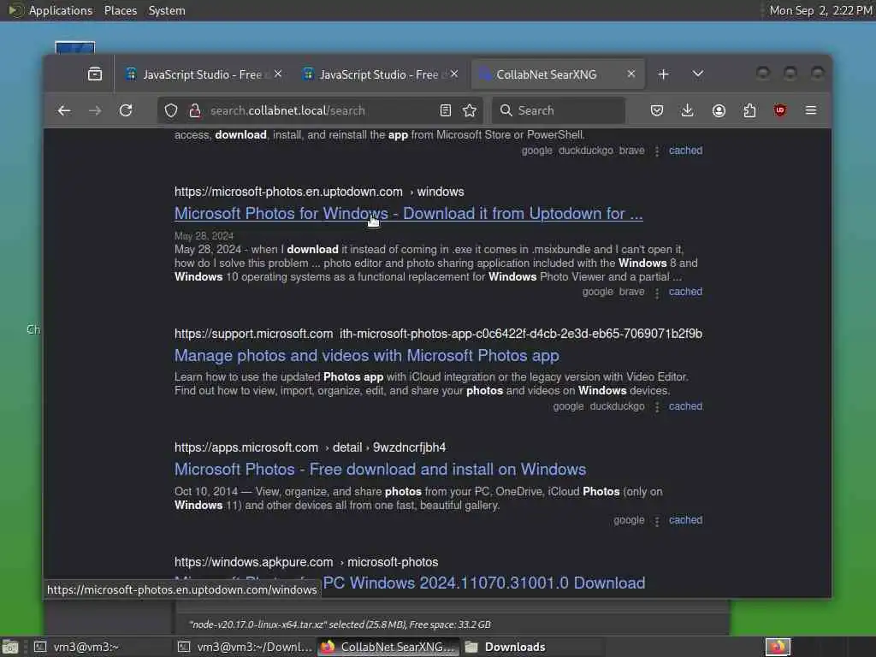Go back with the browser back arrow
This screenshot has height=657, width=876.
64,110
